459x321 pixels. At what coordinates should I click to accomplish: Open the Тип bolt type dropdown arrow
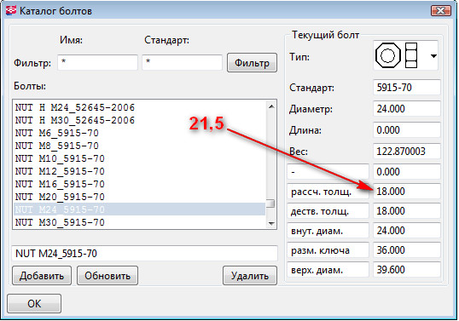point(433,56)
